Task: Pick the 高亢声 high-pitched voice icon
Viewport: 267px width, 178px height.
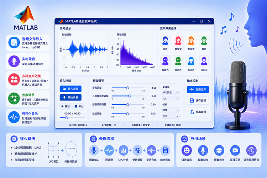Action: click(191, 61)
